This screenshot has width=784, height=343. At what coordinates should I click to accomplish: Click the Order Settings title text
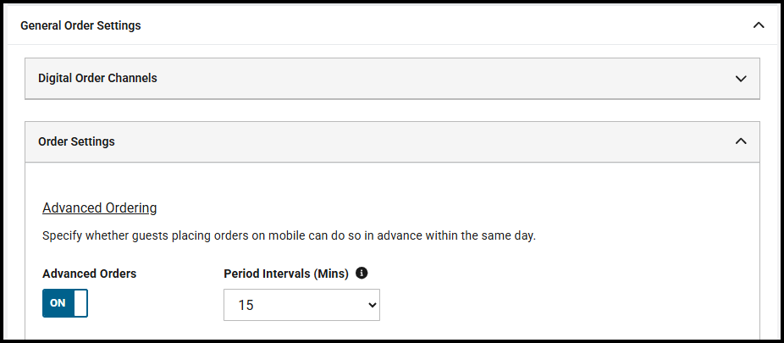(x=76, y=141)
